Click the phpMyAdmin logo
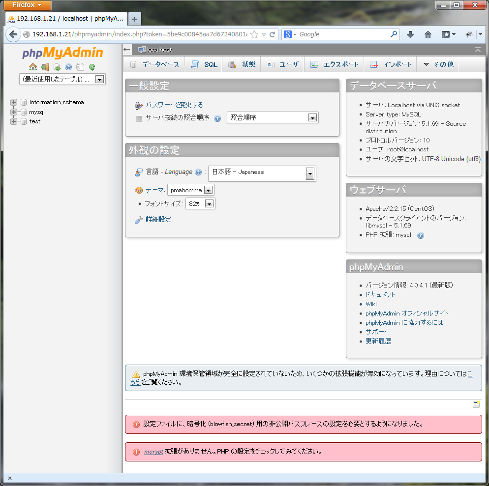 click(62, 53)
